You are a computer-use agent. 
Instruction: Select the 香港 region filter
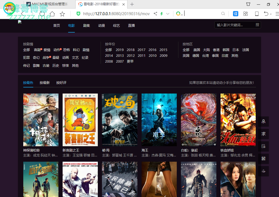(216, 50)
